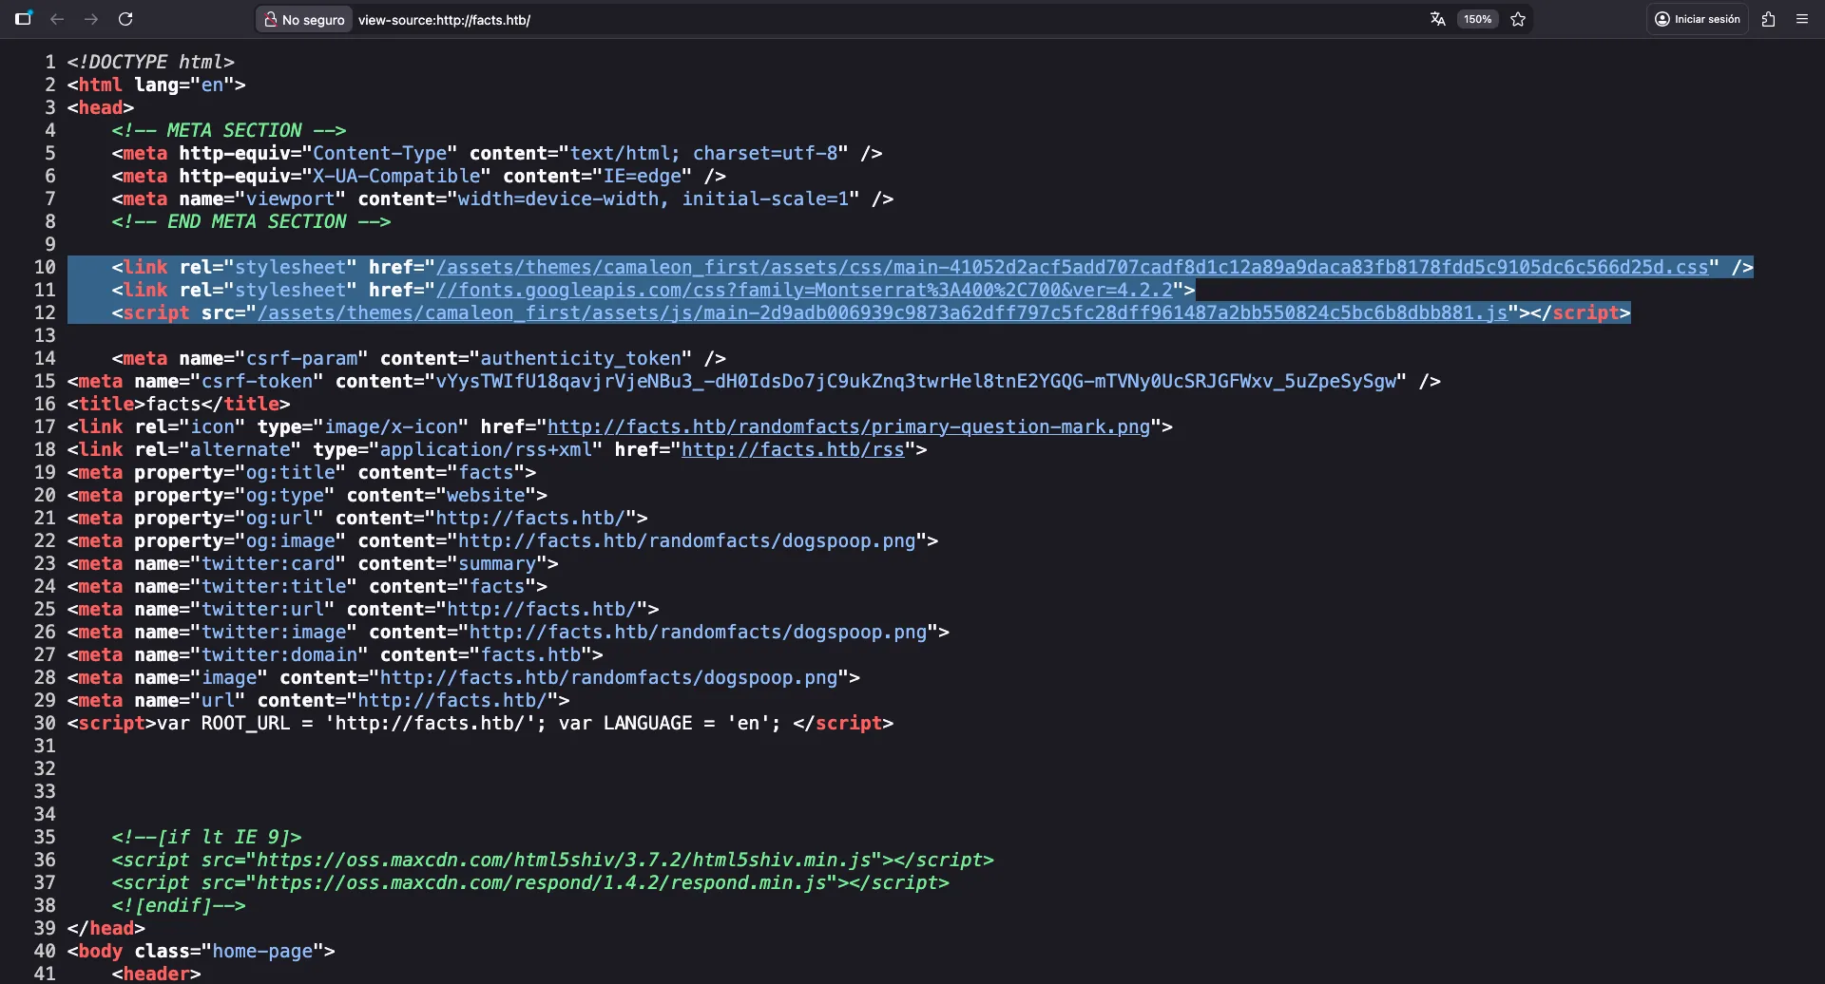
Task: Click the title text 'facts' on line 16
Action: 173,404
